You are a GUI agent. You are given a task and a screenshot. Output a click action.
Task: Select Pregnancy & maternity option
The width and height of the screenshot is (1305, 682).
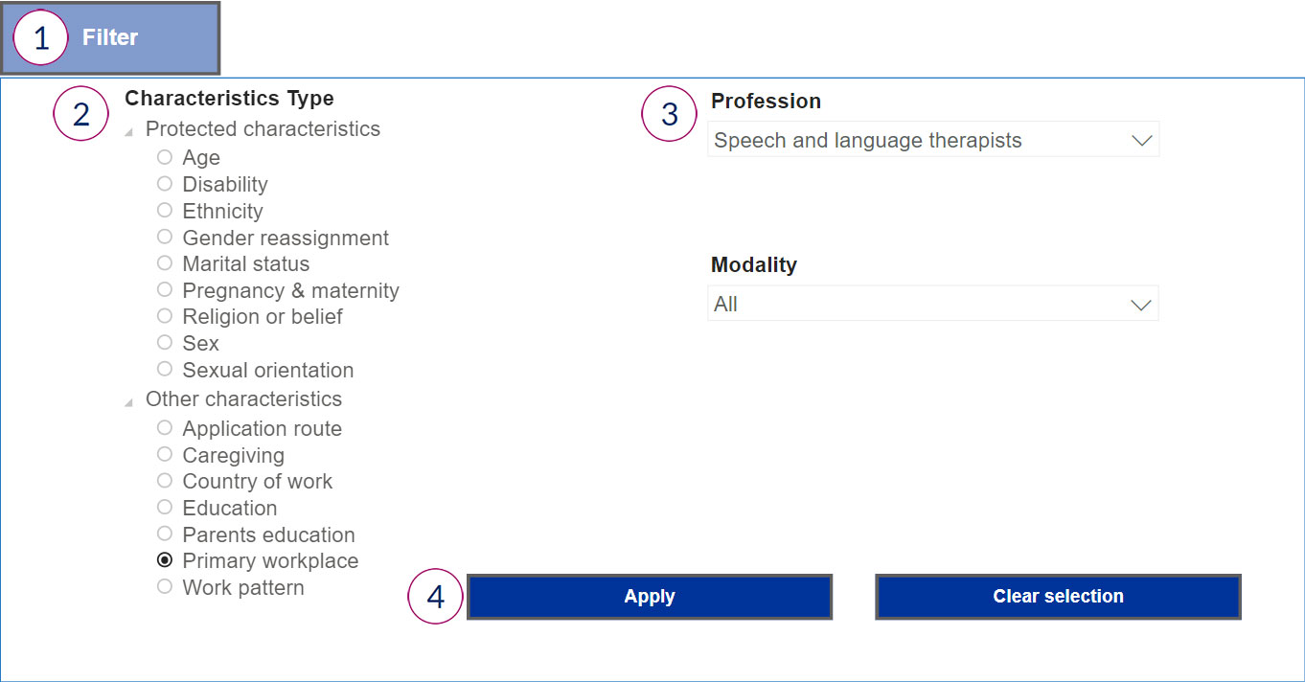coord(165,289)
